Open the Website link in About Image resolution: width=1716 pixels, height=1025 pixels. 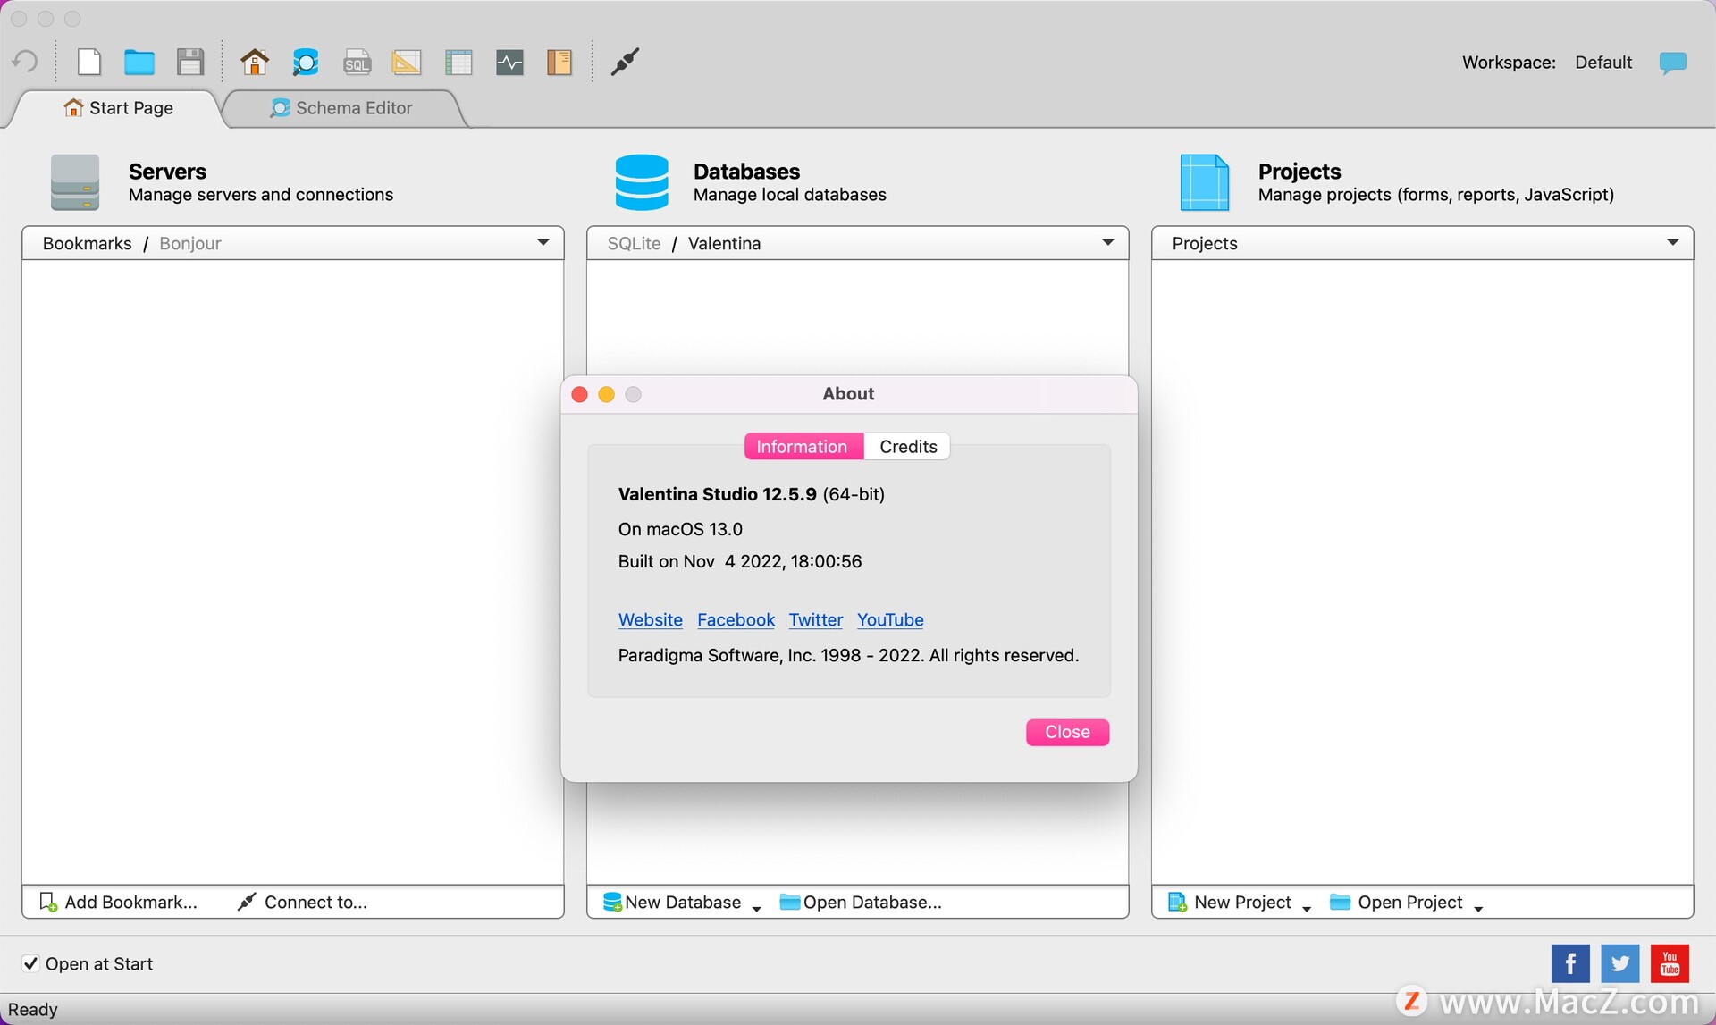click(650, 619)
